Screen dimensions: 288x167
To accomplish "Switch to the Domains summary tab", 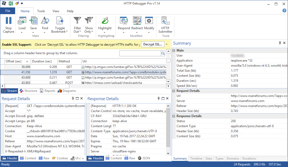I will [x=233, y=158].
